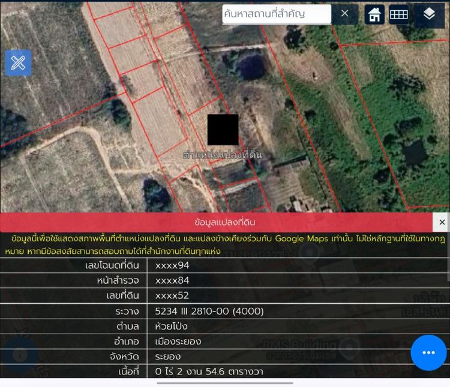Viewport: 450px width, 387px height.
Task: Click the อำเภอ row label
Action: click(126, 341)
